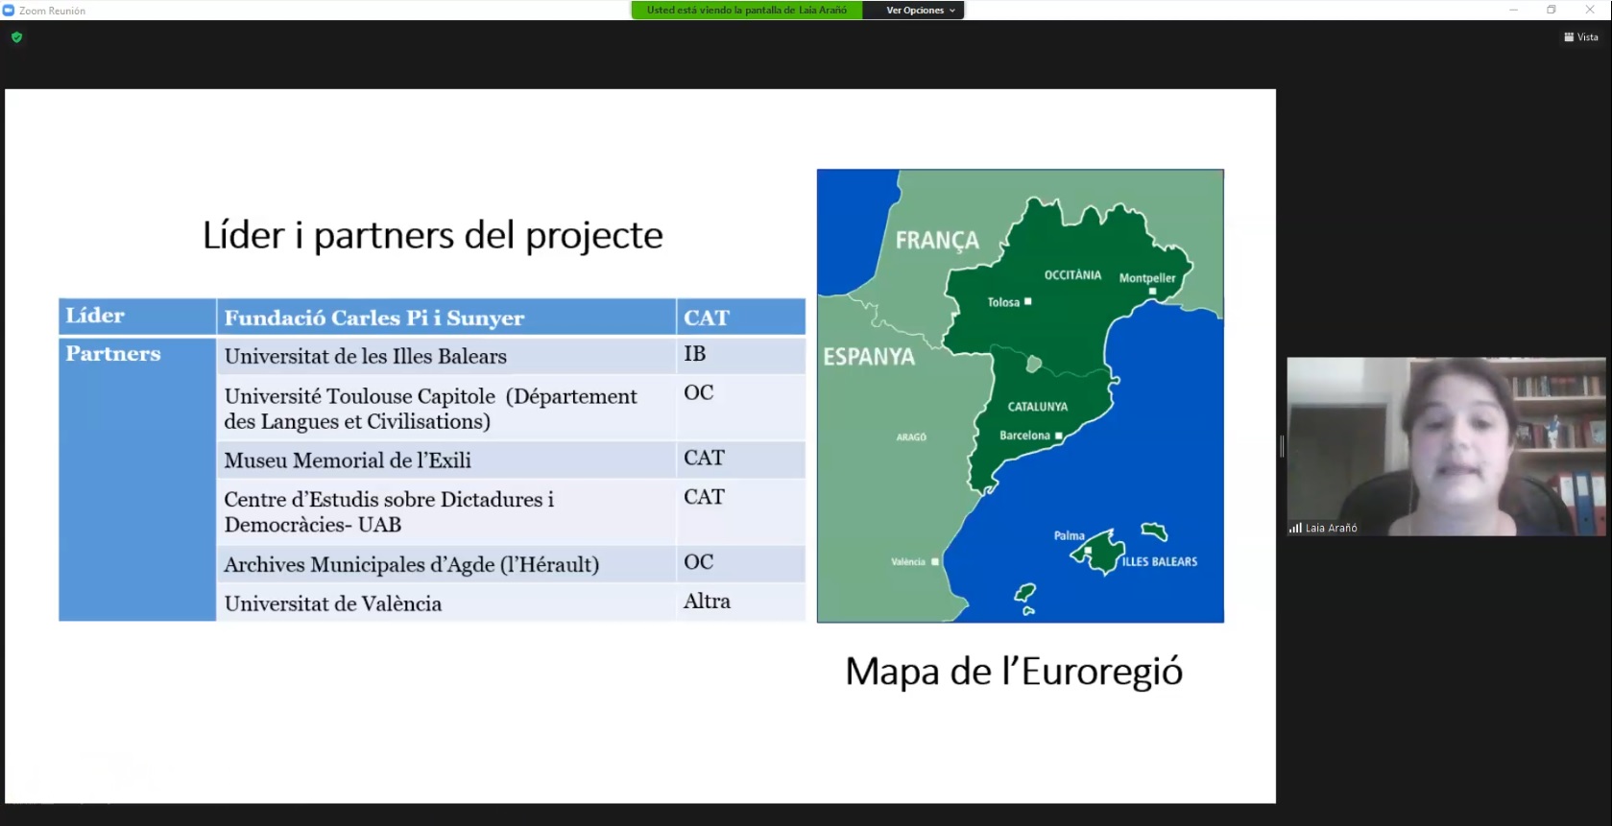Screen dimensions: 1612x826
Task: Click the "Altra" cell
Action: pos(740,602)
